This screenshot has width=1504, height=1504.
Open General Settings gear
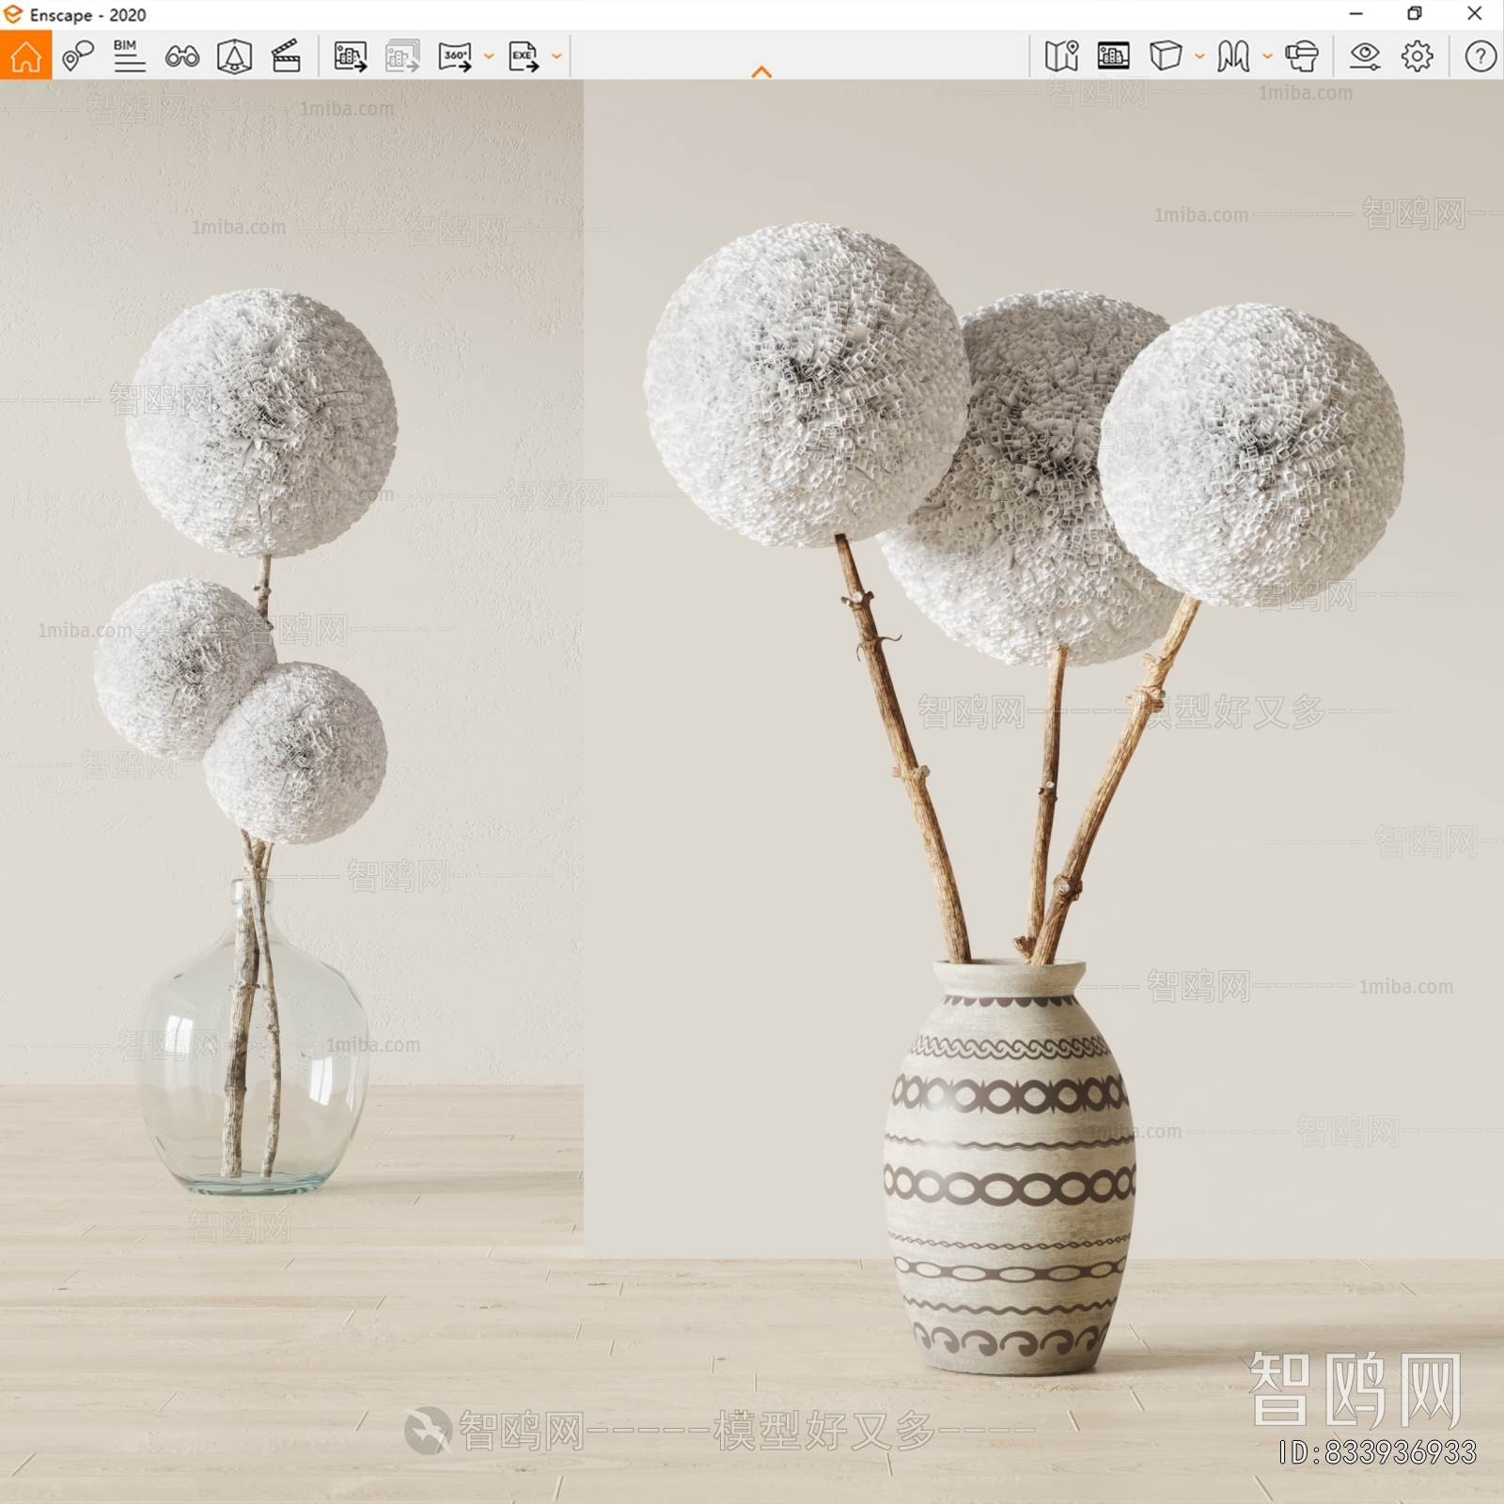[x=1418, y=56]
